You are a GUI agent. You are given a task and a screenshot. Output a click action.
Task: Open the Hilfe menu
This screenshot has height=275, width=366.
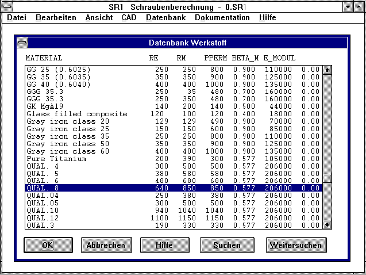267,18
